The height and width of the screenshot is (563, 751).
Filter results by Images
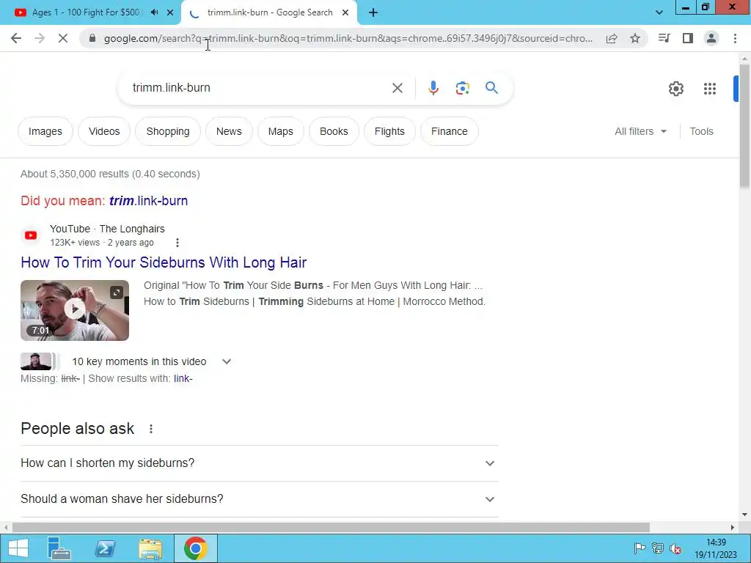tap(45, 131)
